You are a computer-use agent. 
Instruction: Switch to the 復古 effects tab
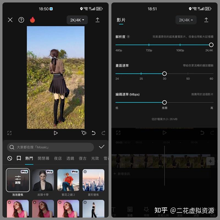pos(82,158)
